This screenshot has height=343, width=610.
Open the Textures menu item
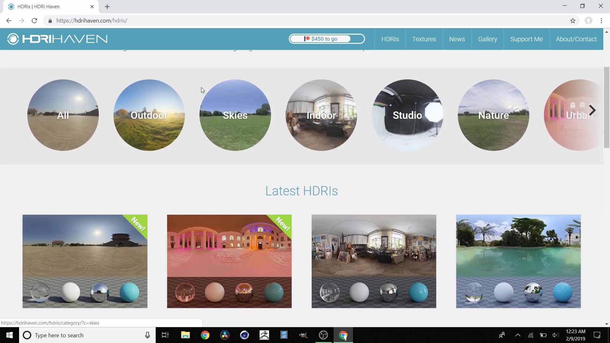point(424,39)
